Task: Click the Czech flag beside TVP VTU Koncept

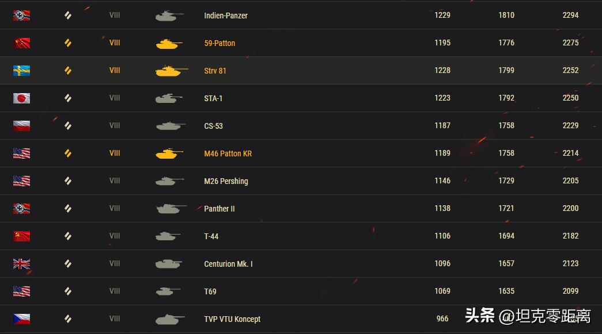Action: click(22, 319)
